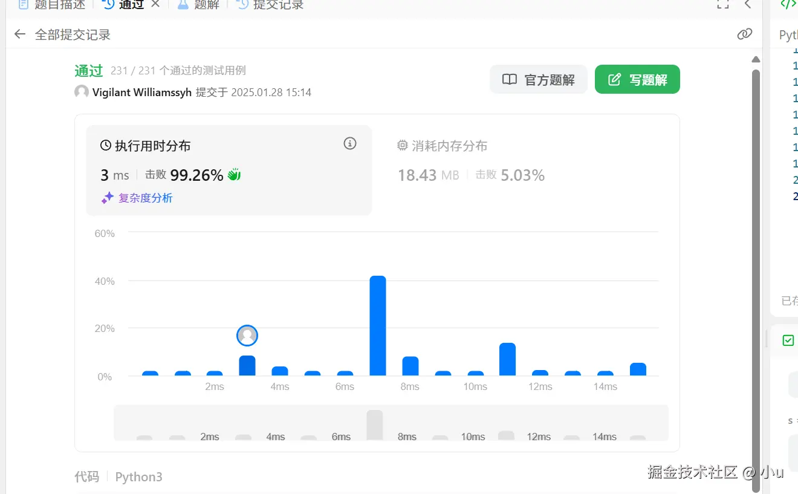Viewport: 798px width, 494px height.
Task: Click the fullscreen expand icon
Action: [722, 4]
